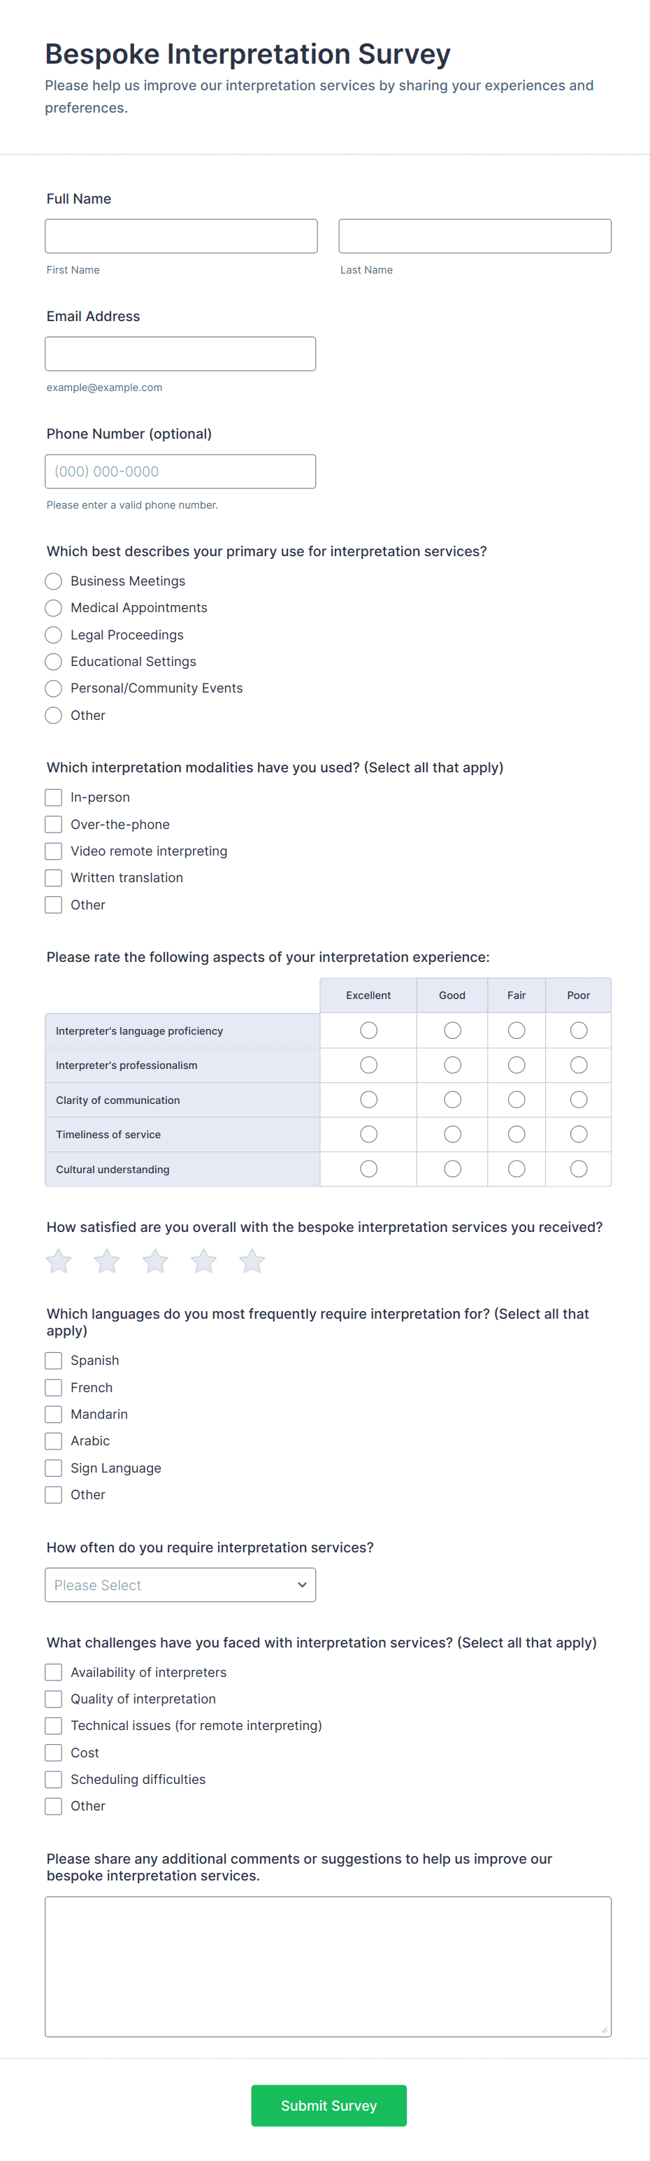Focus the First Name field

[181, 236]
